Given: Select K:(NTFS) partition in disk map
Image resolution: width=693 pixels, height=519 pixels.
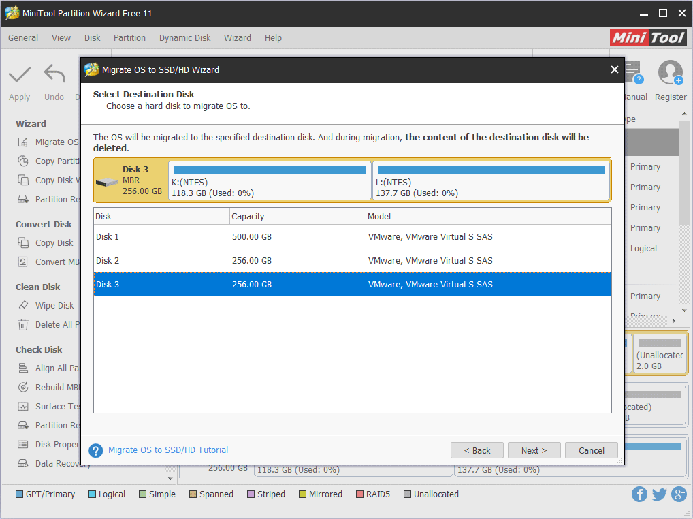Looking at the screenshot, I should 270,180.
